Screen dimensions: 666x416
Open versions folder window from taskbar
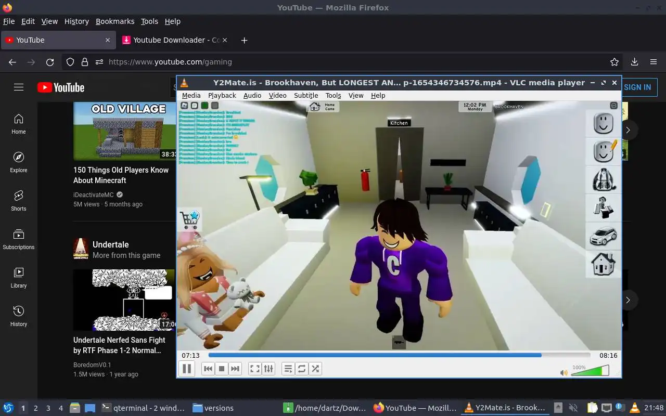click(213, 408)
